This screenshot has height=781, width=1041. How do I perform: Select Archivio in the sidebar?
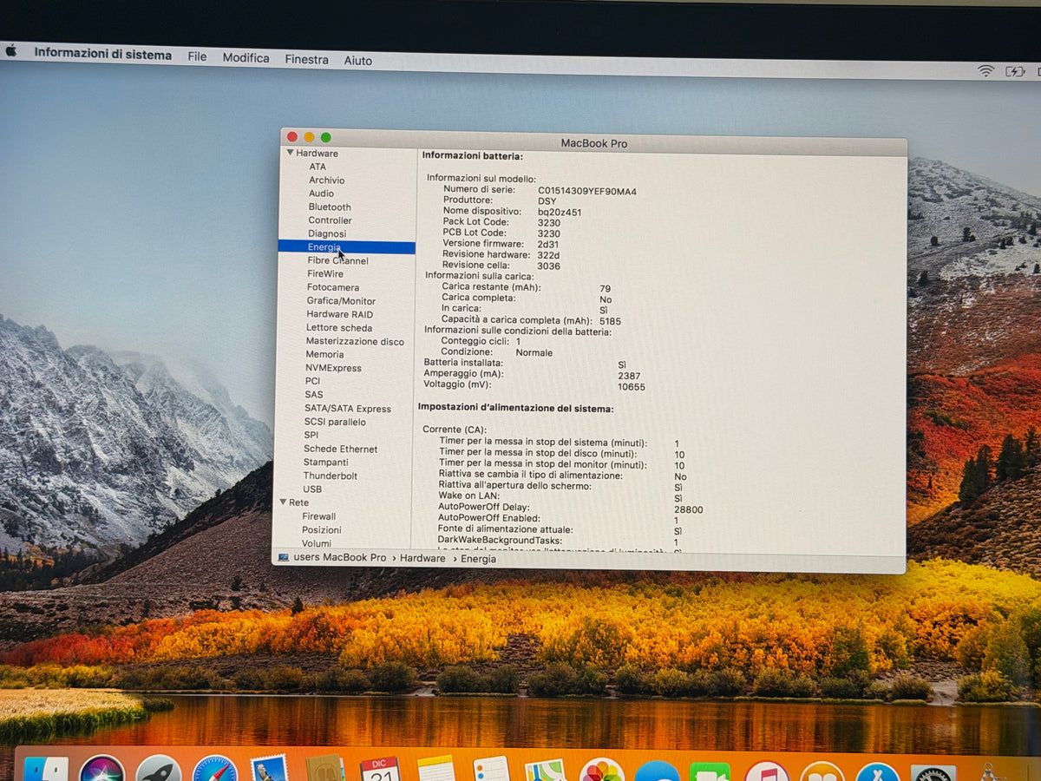[x=327, y=180]
